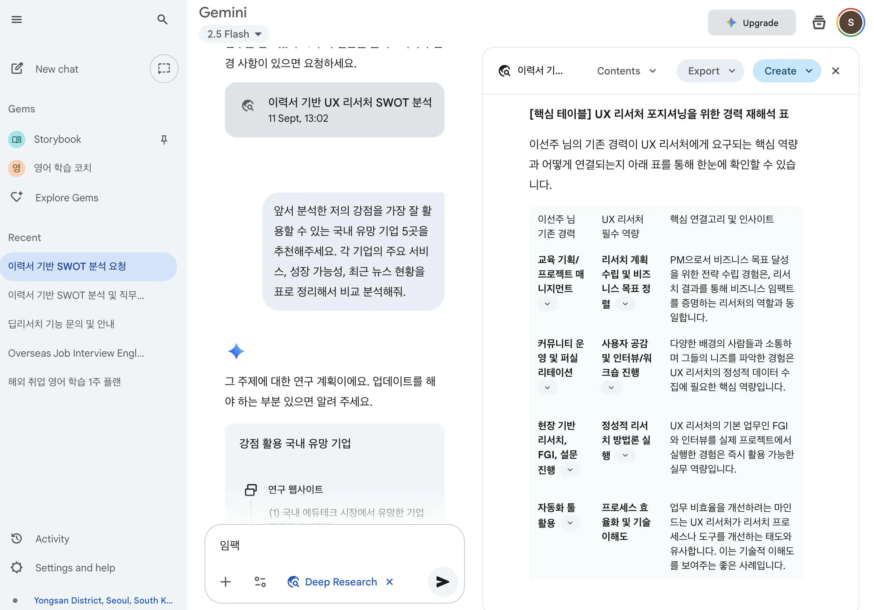Expand the 자동화 툴 활용 chevron
Viewport: 874px width, 610px height.
click(x=570, y=523)
